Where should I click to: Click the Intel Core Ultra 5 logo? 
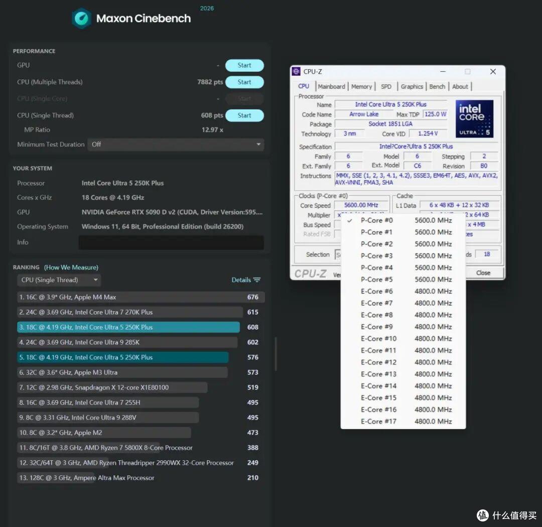(x=474, y=118)
